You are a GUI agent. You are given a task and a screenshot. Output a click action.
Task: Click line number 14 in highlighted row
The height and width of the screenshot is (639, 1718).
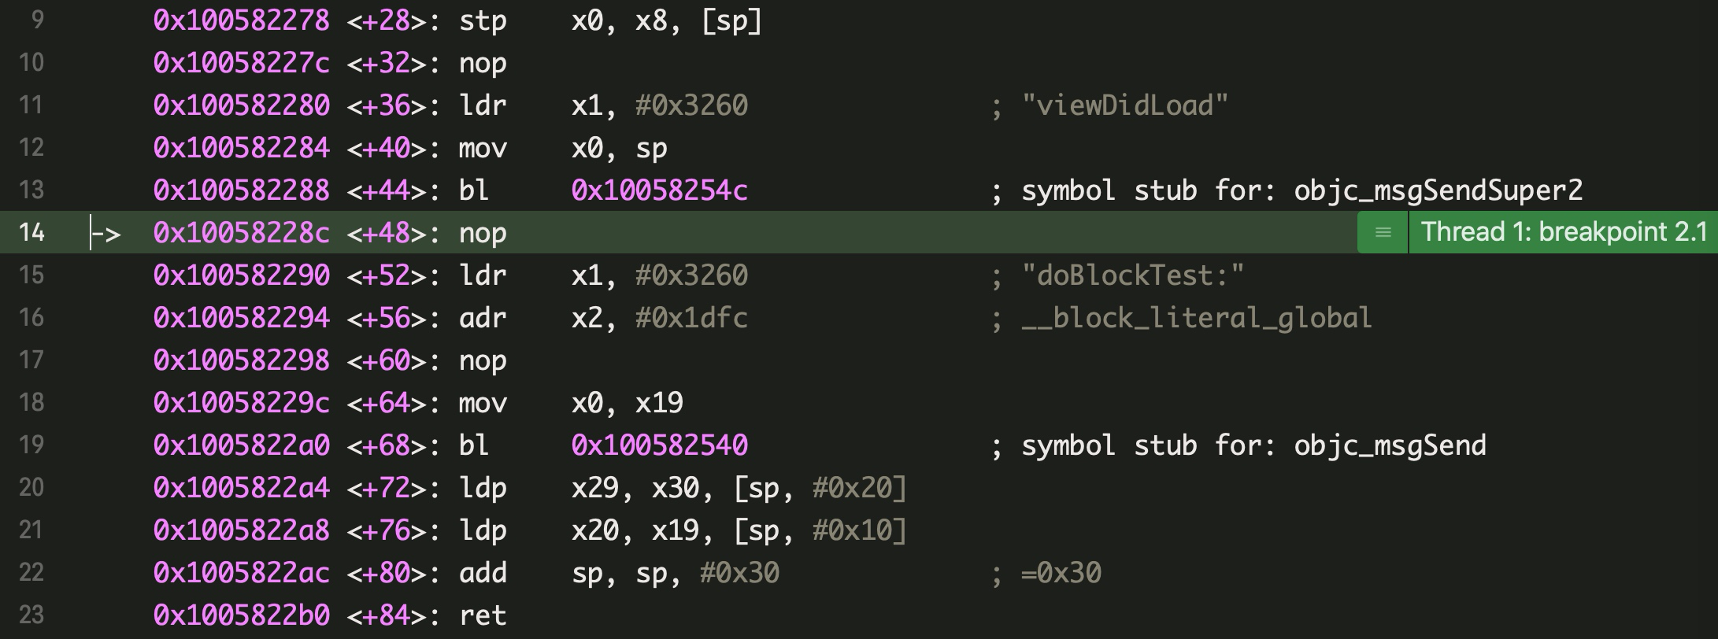(31, 232)
